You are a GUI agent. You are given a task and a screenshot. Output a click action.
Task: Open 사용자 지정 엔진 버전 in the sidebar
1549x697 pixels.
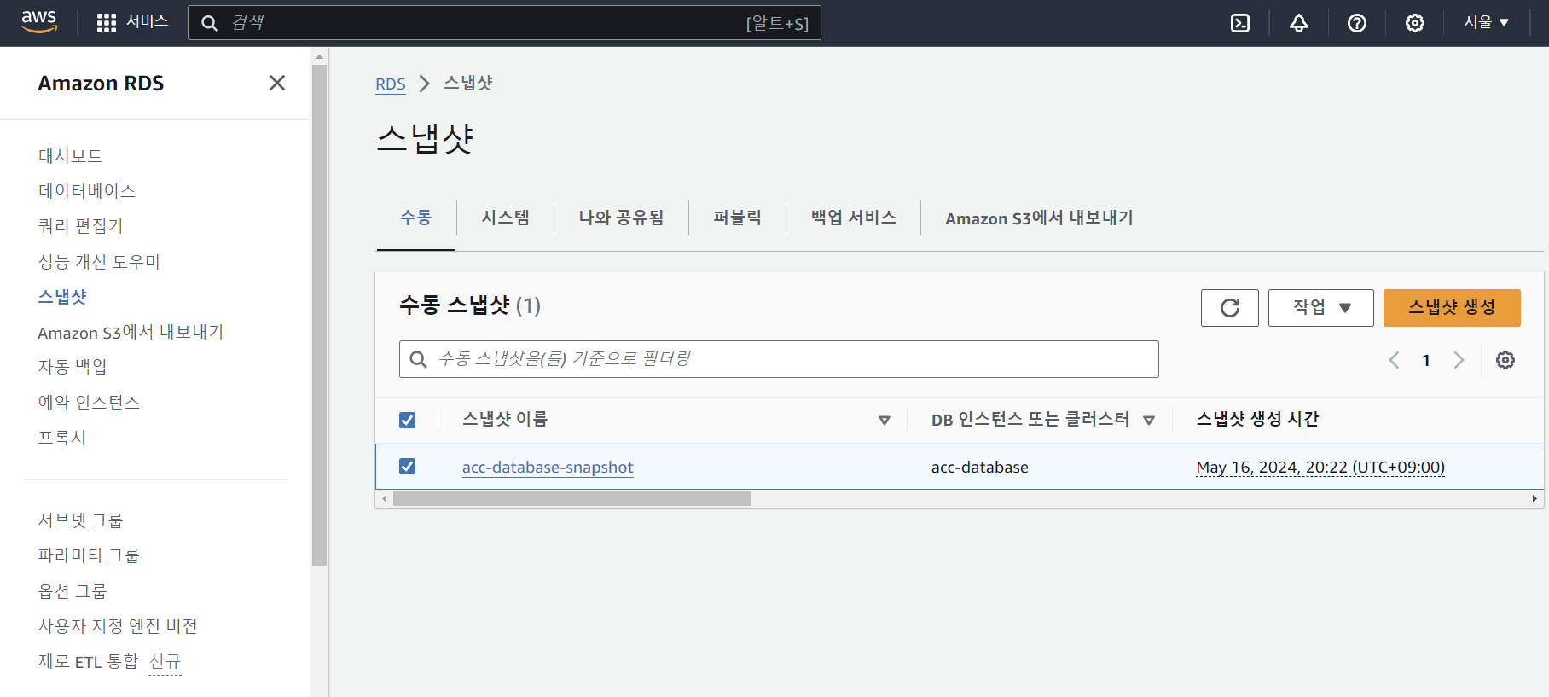tap(118, 625)
